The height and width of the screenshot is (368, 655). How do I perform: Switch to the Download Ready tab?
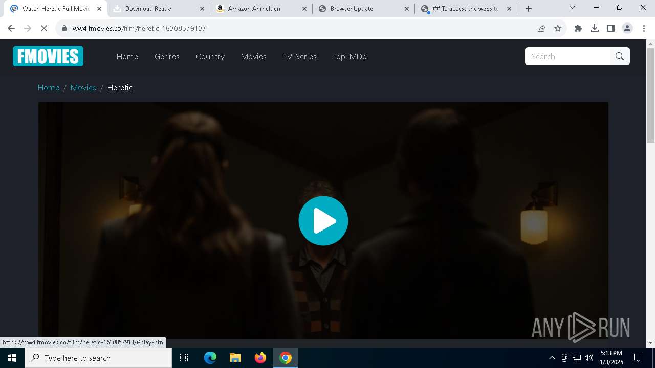[x=159, y=9]
